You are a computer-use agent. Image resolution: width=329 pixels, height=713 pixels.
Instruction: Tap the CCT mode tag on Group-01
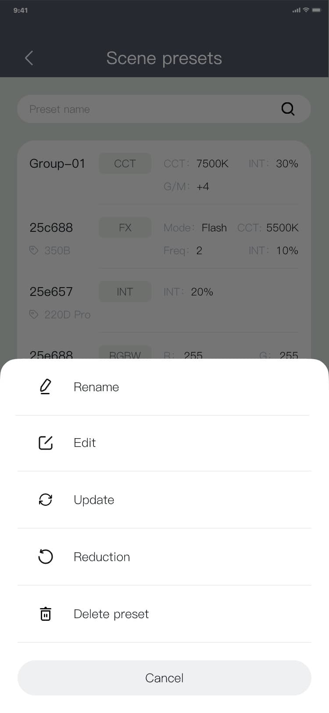coord(125,164)
